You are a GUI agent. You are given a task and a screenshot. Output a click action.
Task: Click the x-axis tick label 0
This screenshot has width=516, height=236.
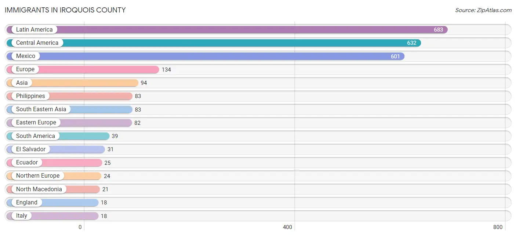click(80, 227)
